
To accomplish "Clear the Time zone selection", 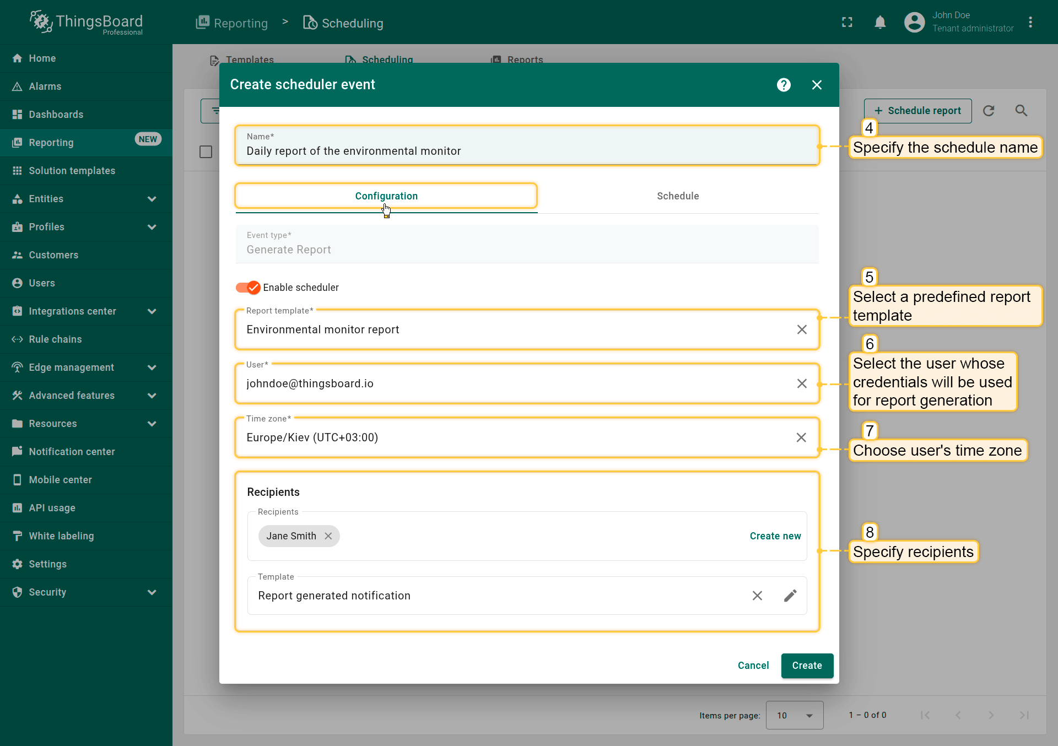I will tap(801, 437).
